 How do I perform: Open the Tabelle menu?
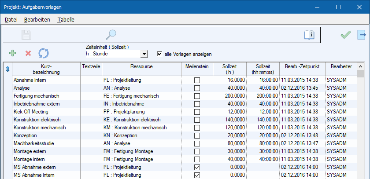pyautogui.click(x=66, y=19)
